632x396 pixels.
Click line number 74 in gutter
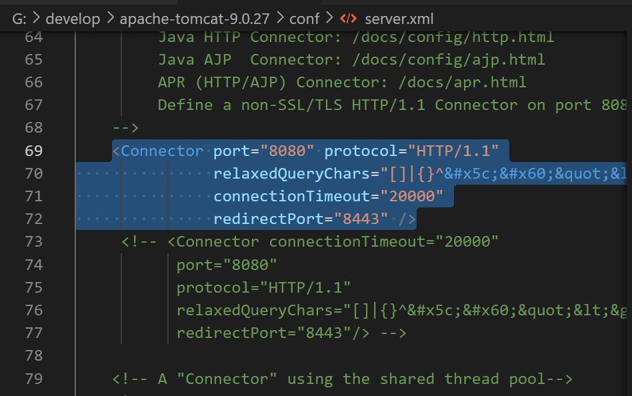[34, 265]
